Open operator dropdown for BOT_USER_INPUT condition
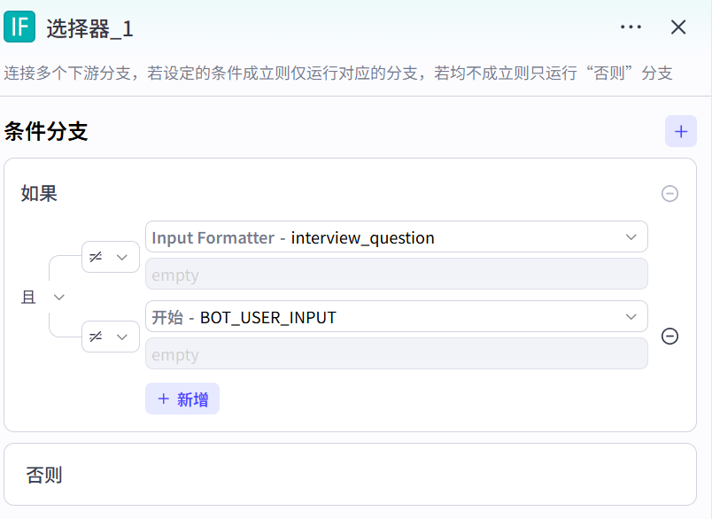The width and height of the screenshot is (712, 519). coord(111,337)
